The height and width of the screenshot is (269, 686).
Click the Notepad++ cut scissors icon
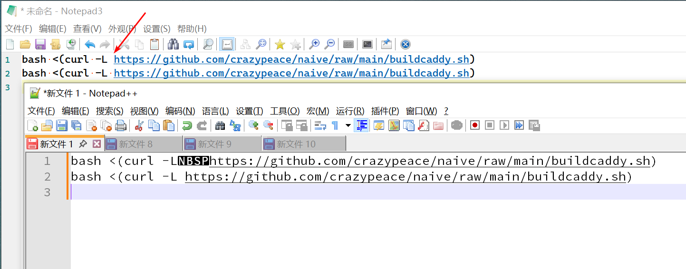pos(139,125)
